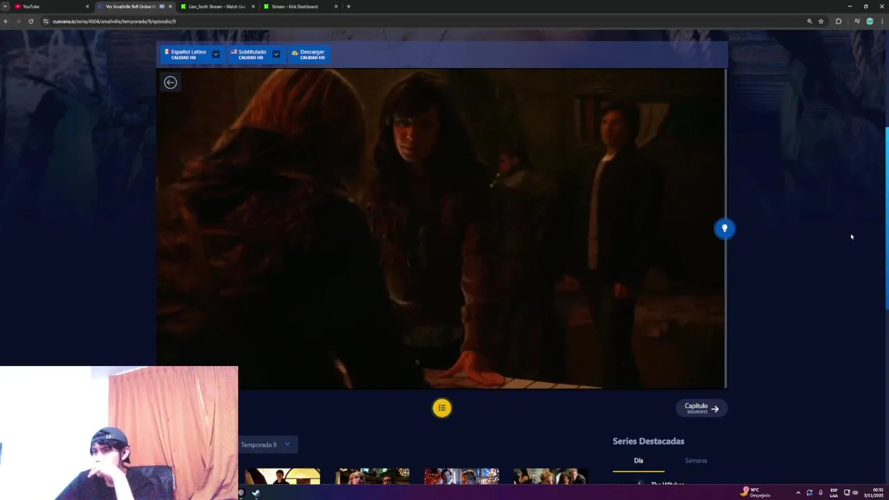The width and height of the screenshot is (889, 500).
Task: Close the YouTube tab
Action: tap(88, 6)
